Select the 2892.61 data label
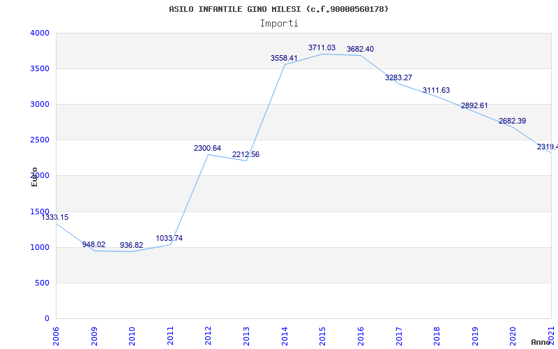The image size is (558, 349). tap(474, 106)
